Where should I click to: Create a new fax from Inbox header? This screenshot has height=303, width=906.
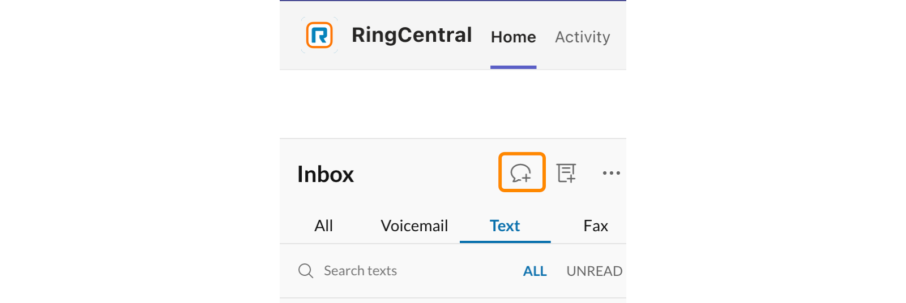566,173
